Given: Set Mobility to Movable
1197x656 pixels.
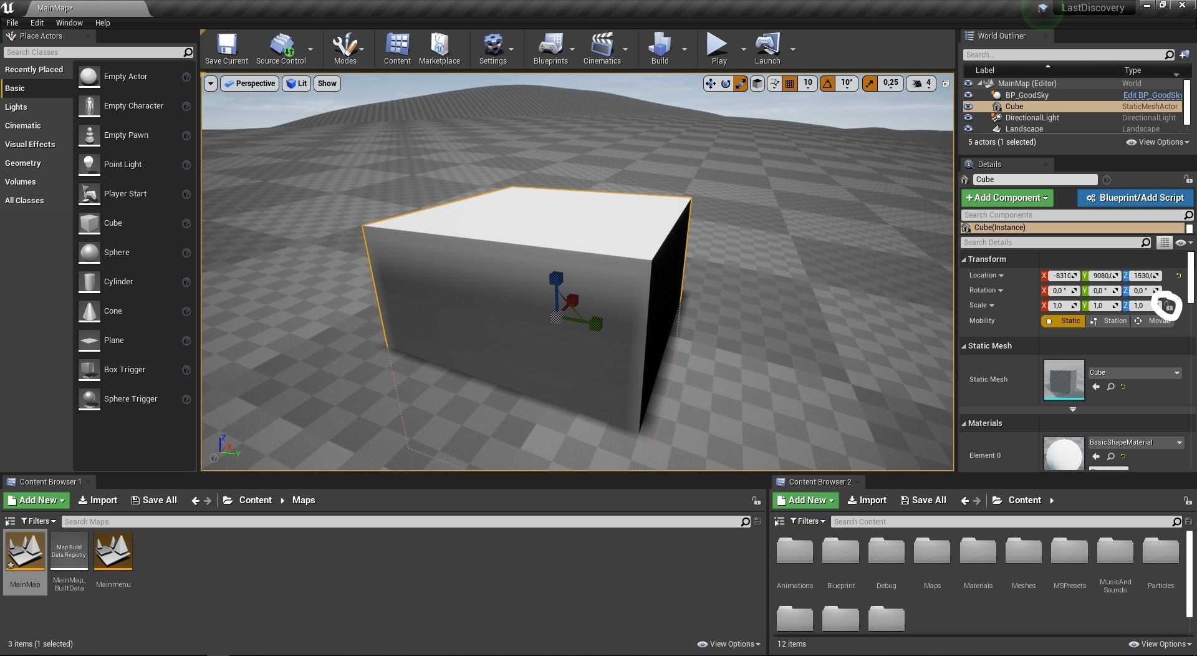Looking at the screenshot, I should (1152, 321).
